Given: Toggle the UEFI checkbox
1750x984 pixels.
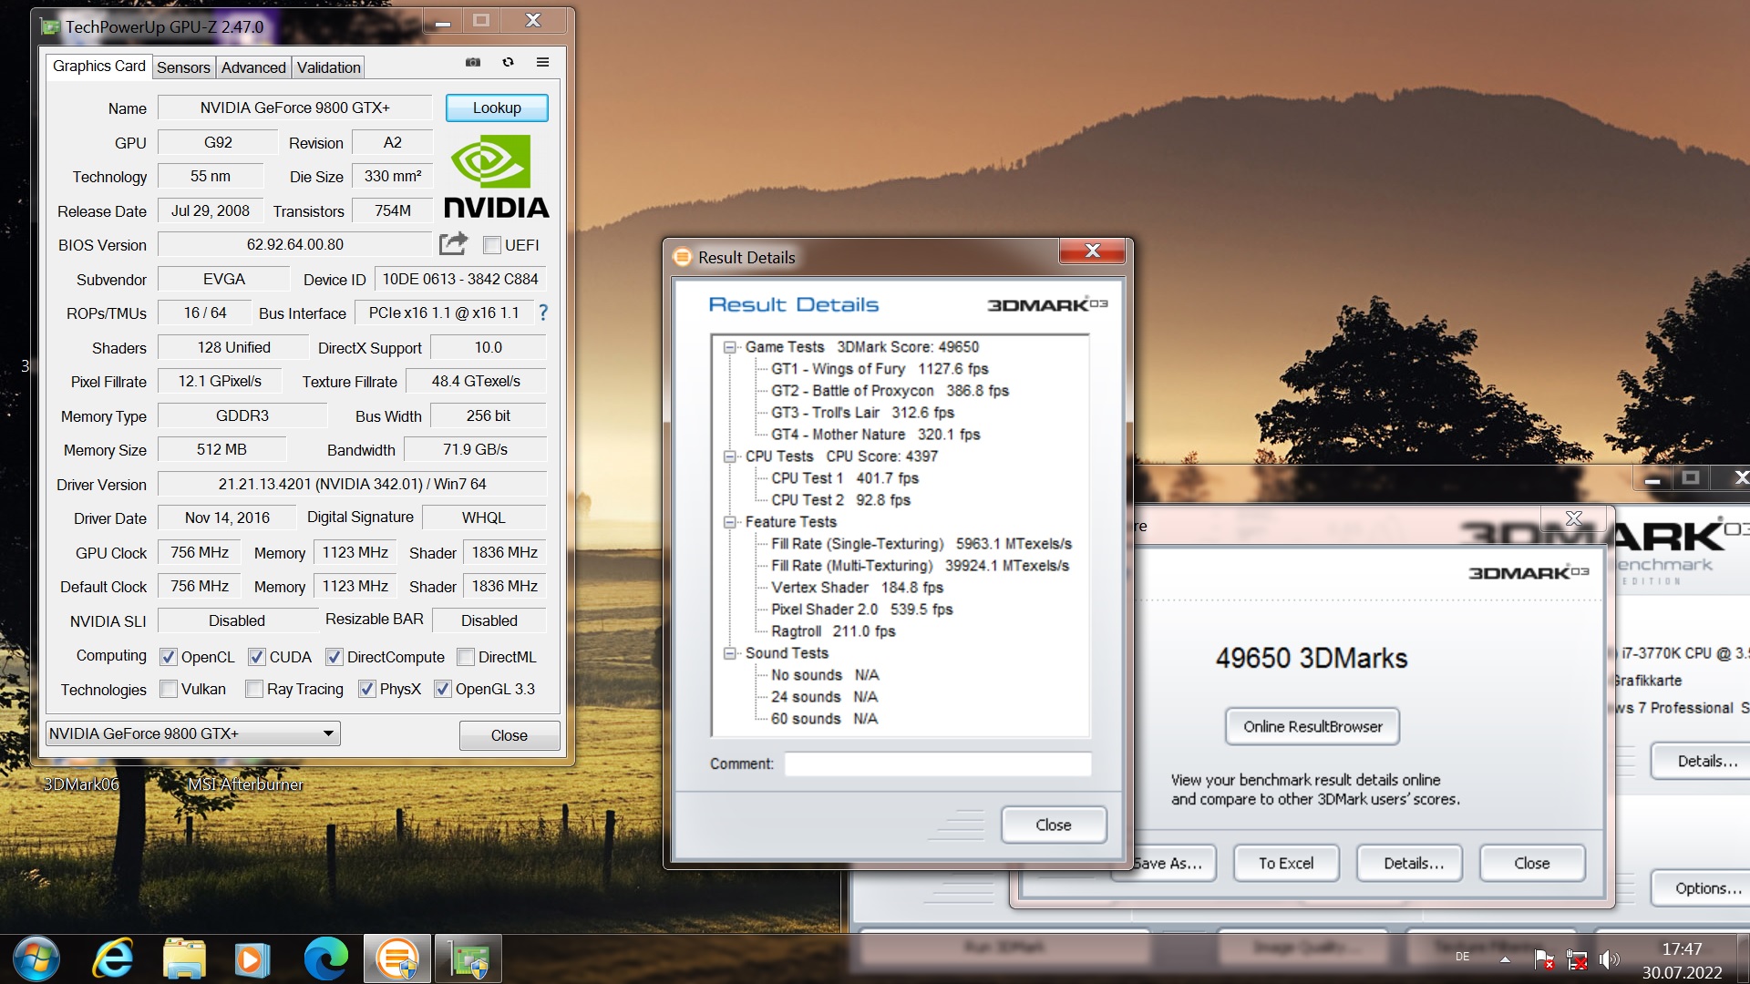Looking at the screenshot, I should click(492, 245).
